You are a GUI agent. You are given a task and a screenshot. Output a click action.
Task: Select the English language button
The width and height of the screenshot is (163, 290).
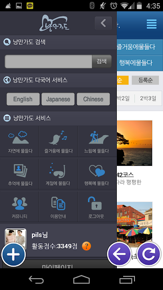pyautogui.click(x=23, y=99)
